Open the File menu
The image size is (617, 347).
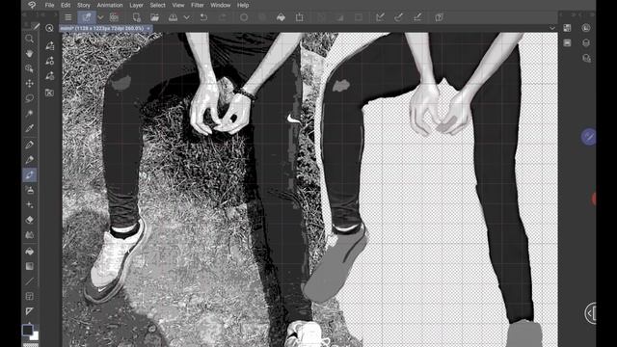49,5
